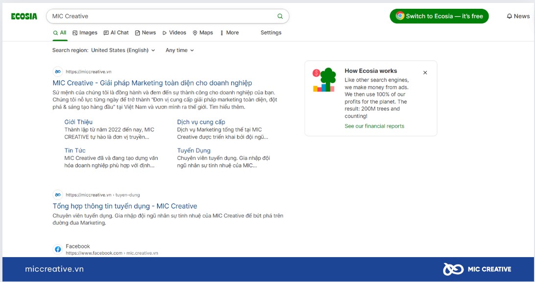535x282 pixels.
Task: Open See our financial reports link
Action: pos(374,126)
